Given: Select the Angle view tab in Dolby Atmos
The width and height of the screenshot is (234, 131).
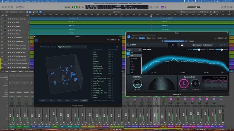Looking at the screenshot, I should [x=42, y=100].
